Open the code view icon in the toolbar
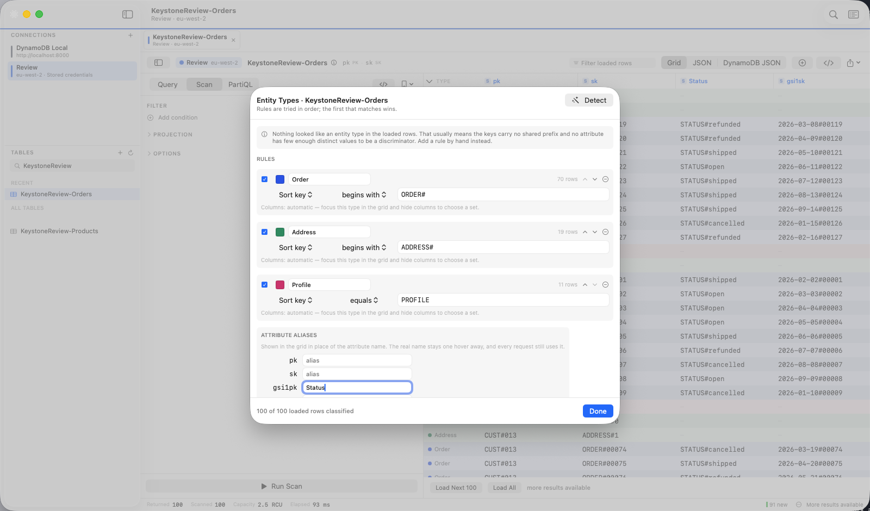 pos(829,63)
